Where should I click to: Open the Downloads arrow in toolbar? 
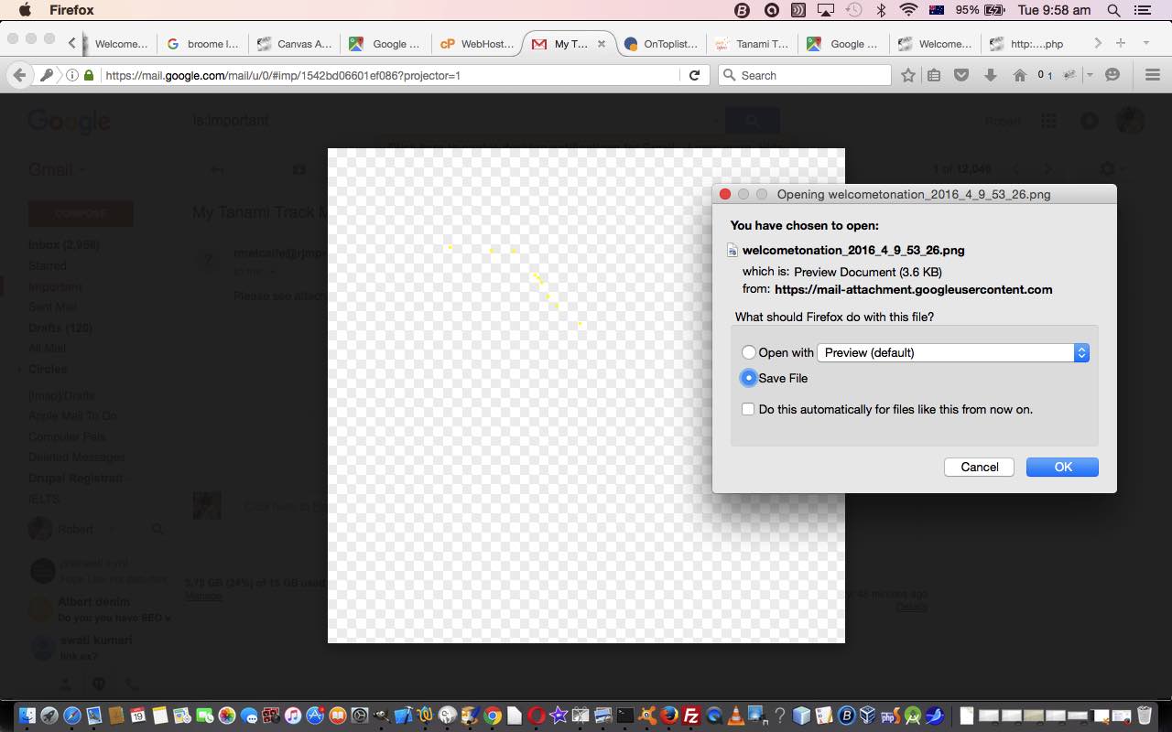coord(990,75)
